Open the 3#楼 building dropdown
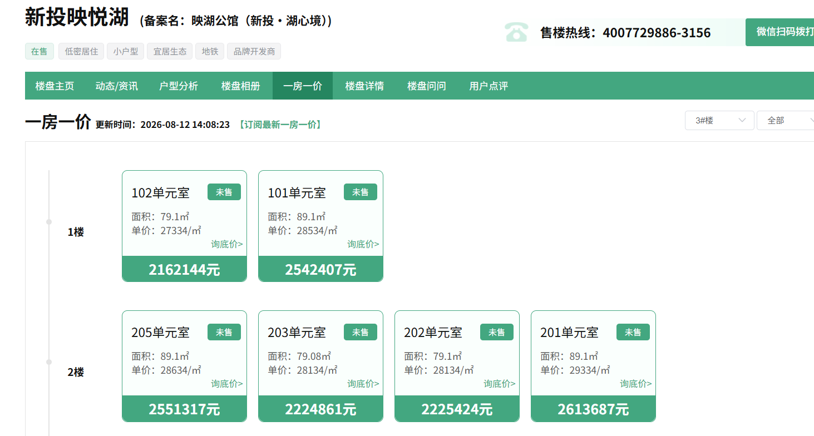The image size is (814, 436). tap(719, 120)
